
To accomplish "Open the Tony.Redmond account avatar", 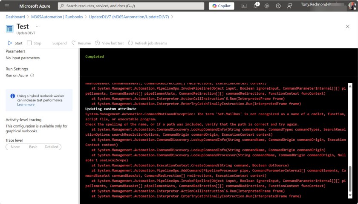I will (352, 6).
